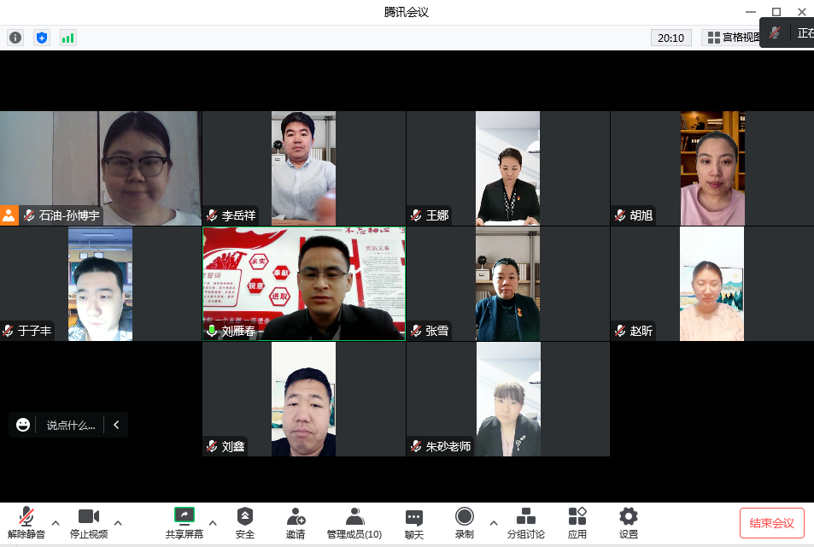Image resolution: width=814 pixels, height=547 pixels.
Task: Open 设置 settings gear
Action: pyautogui.click(x=629, y=522)
